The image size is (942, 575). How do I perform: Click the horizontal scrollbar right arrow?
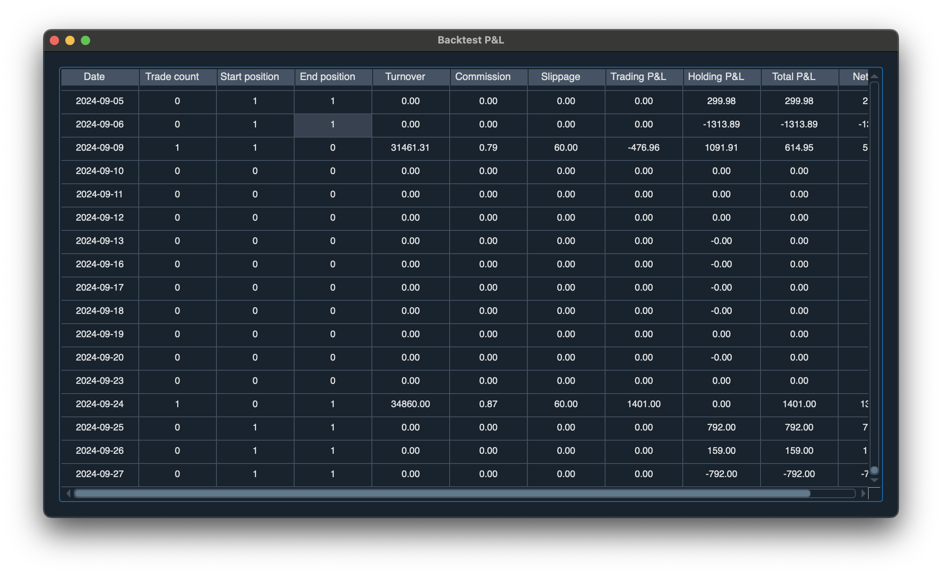pyautogui.click(x=863, y=493)
